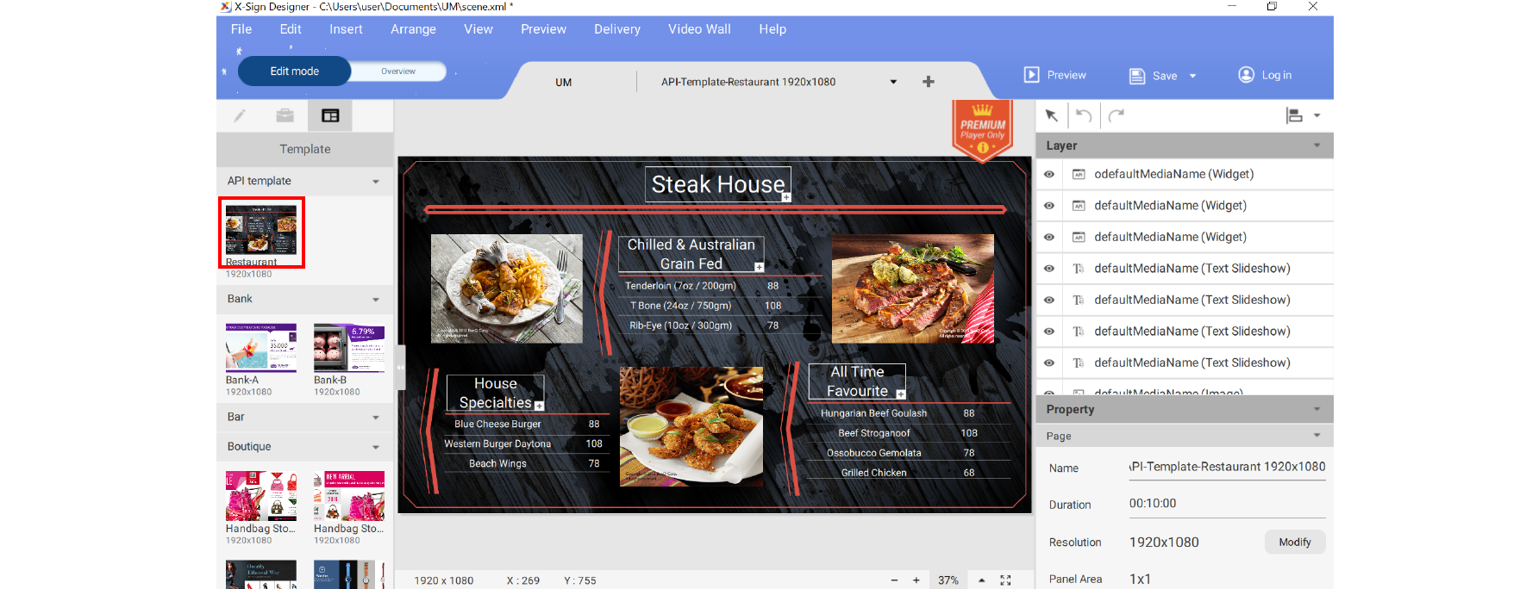Open the page selection dropdown arrow
The height and width of the screenshot is (589, 1526).
tap(893, 82)
